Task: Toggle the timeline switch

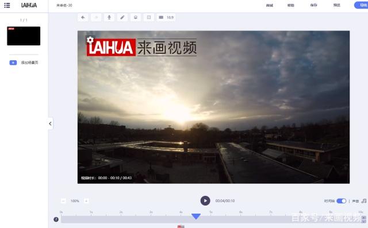Action: pyautogui.click(x=341, y=201)
